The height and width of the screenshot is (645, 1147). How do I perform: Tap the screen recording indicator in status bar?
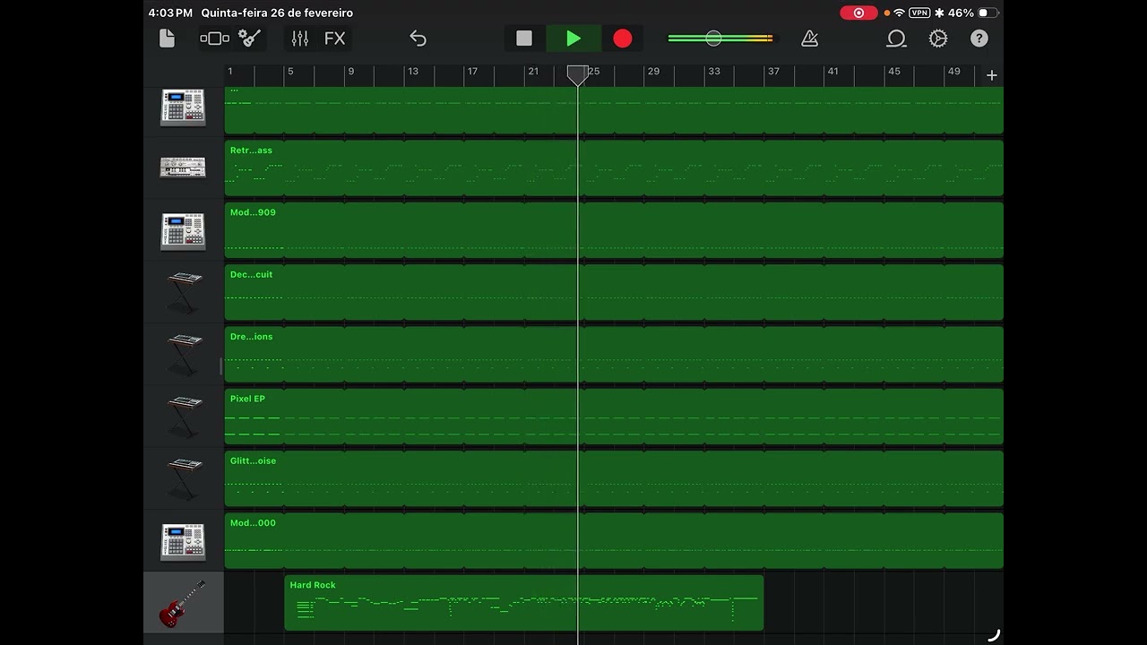click(x=858, y=13)
